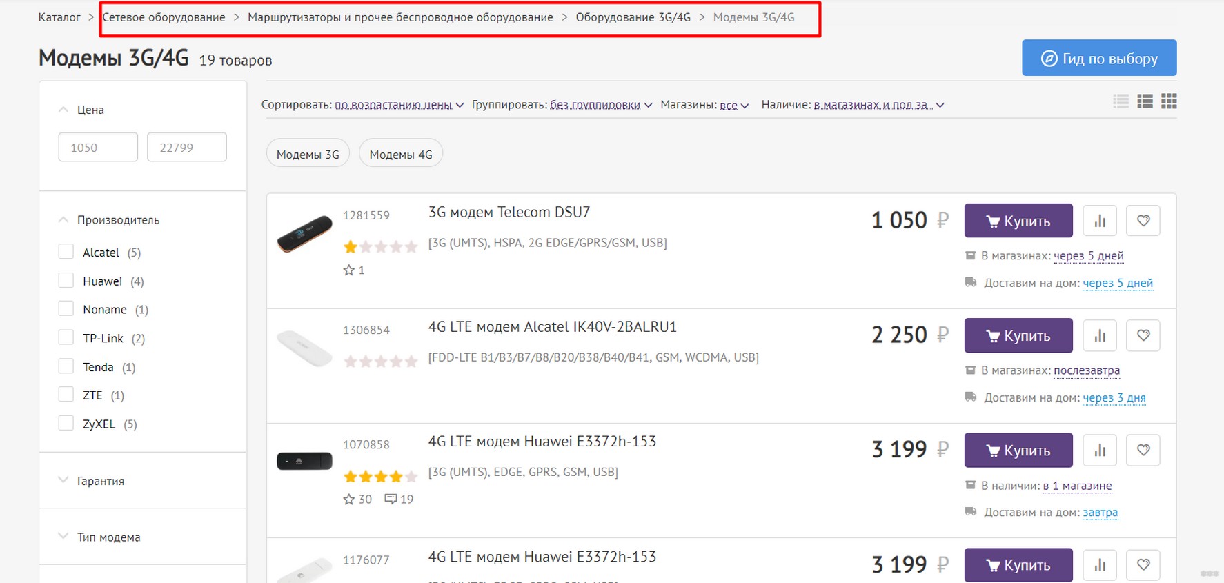The width and height of the screenshot is (1224, 583).
Task: Add Telecom DSU7 modem to favorites
Action: point(1143,221)
